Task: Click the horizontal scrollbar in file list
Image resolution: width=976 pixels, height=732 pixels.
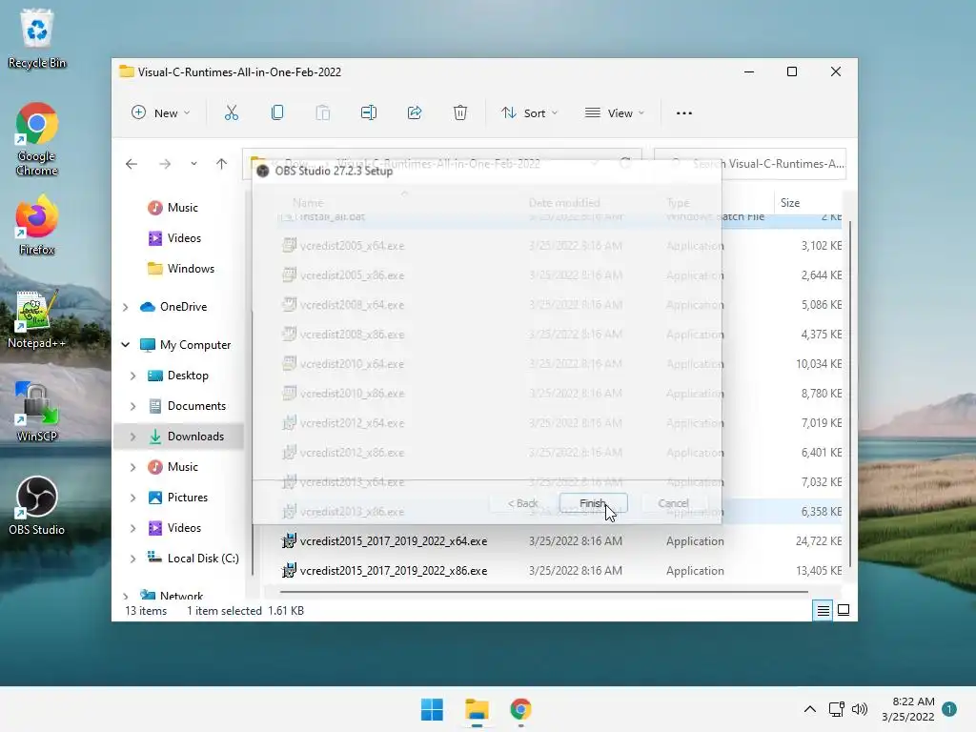Action: pos(544,592)
